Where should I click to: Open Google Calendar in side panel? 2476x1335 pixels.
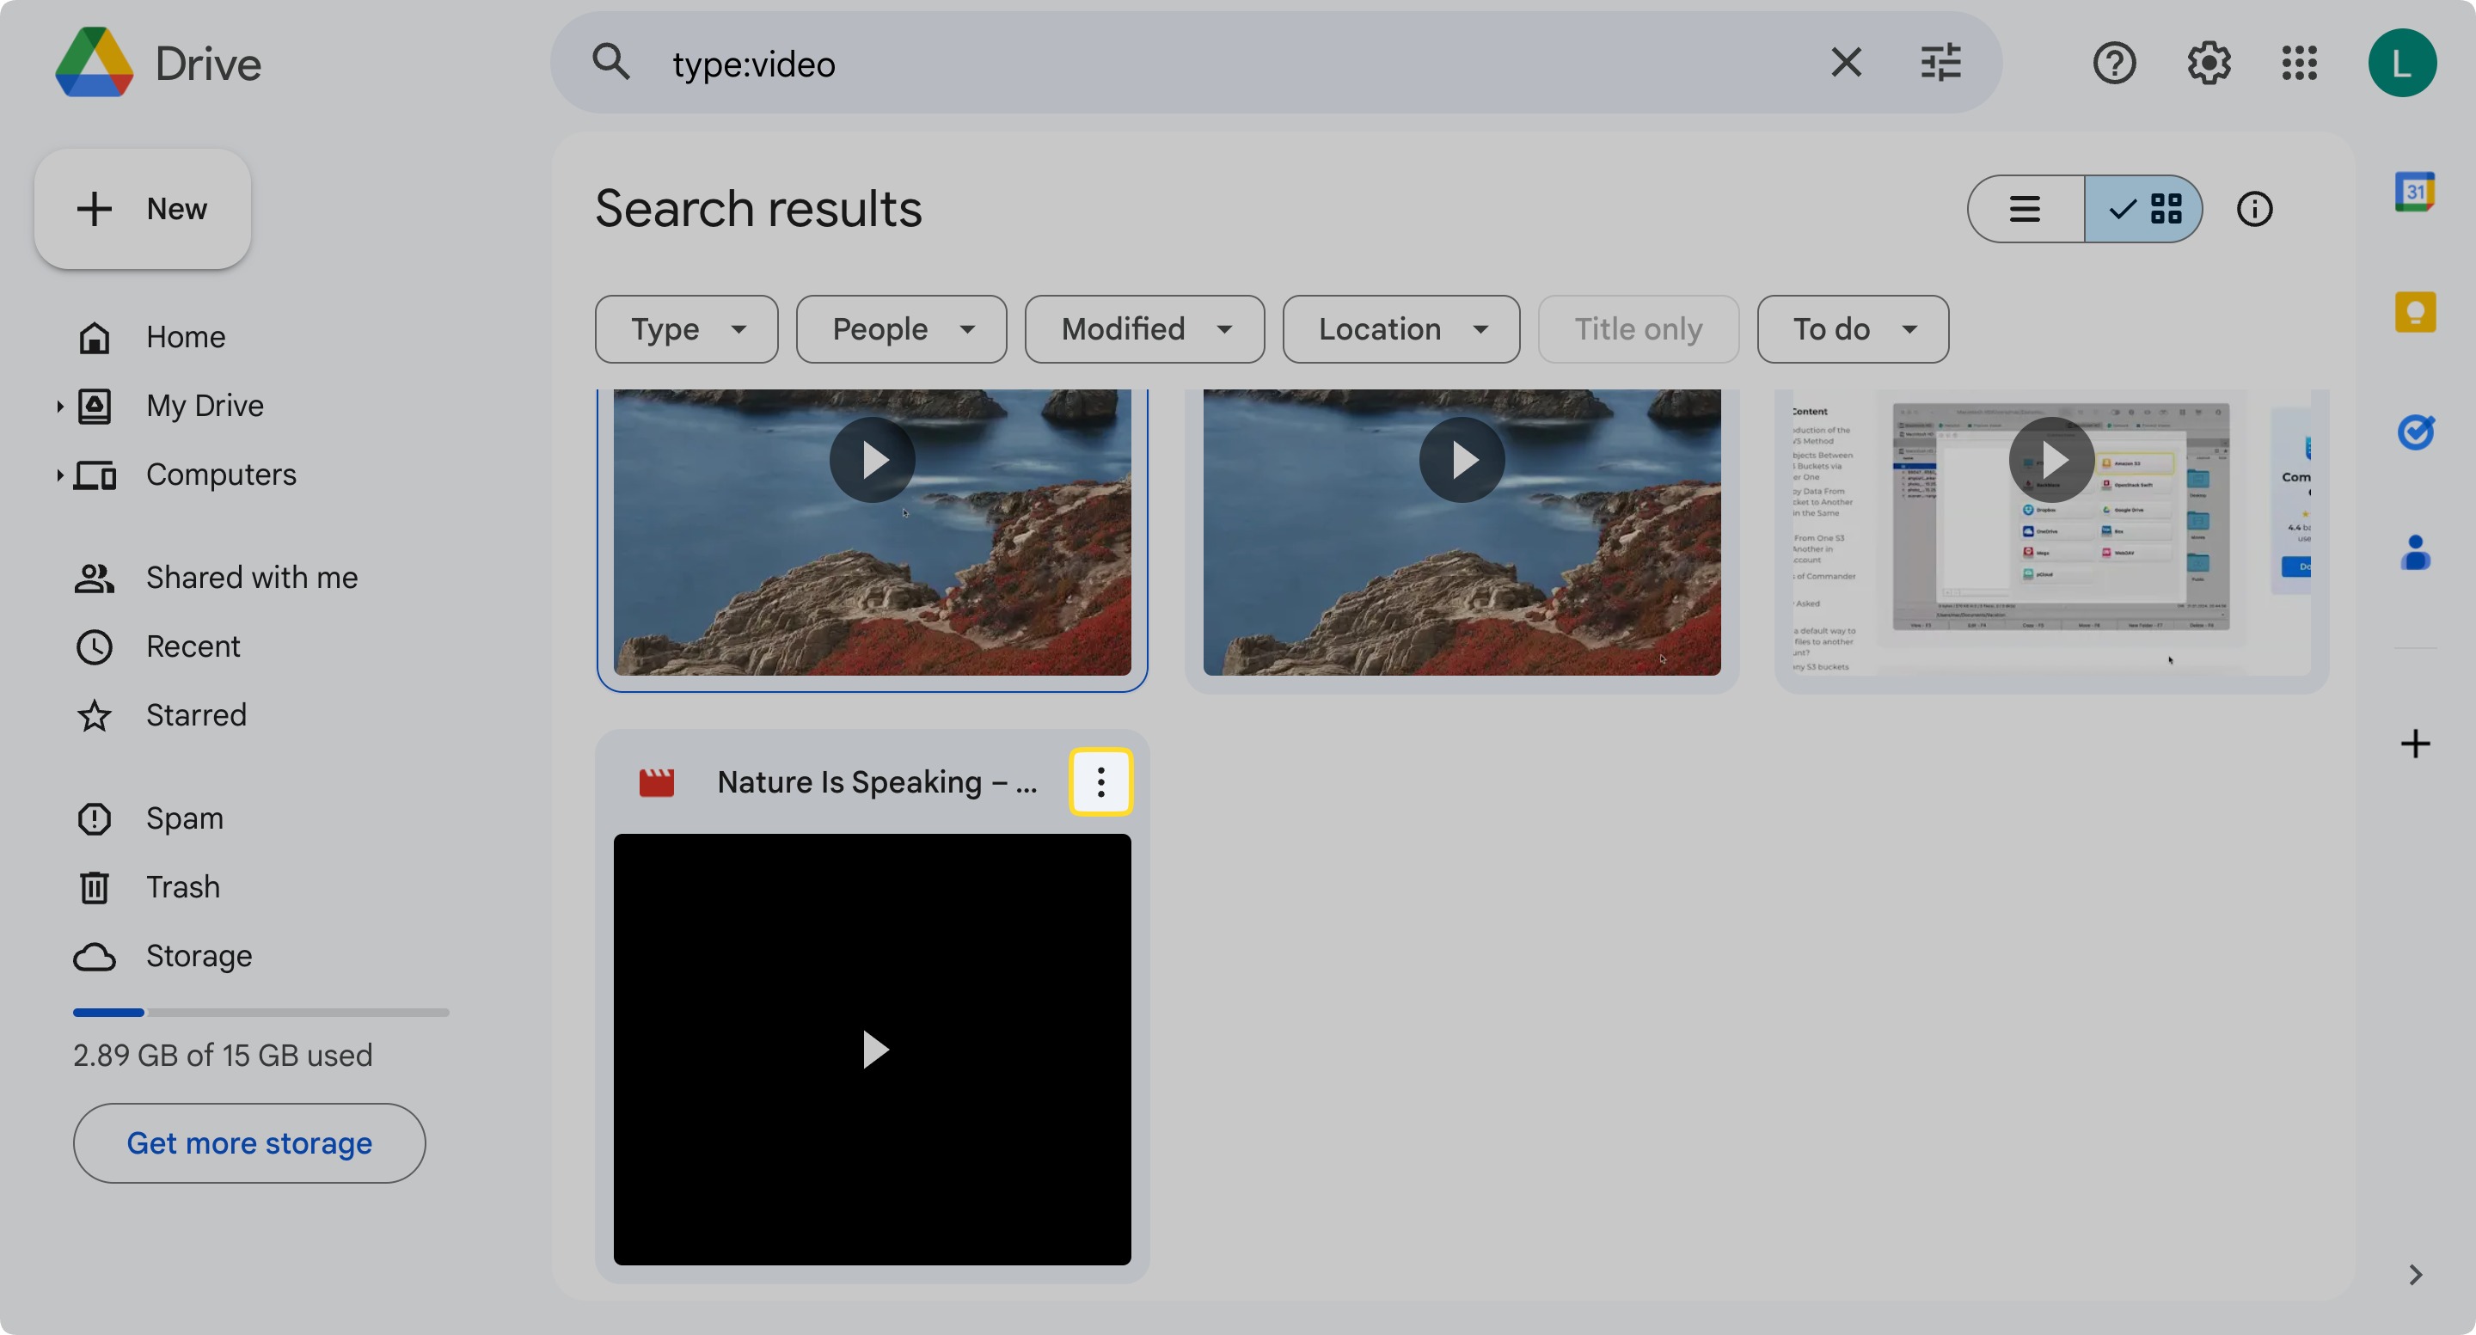(x=2416, y=191)
